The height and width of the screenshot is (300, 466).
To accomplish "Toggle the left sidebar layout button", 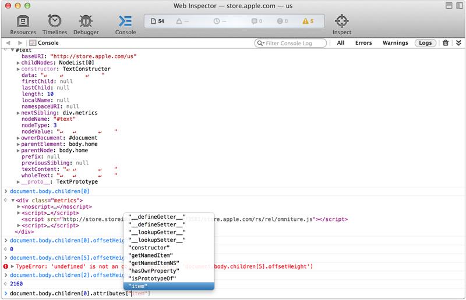I will (x=449, y=6).
